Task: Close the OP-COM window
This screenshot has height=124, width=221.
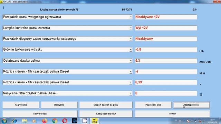Action: tap(217, 1)
